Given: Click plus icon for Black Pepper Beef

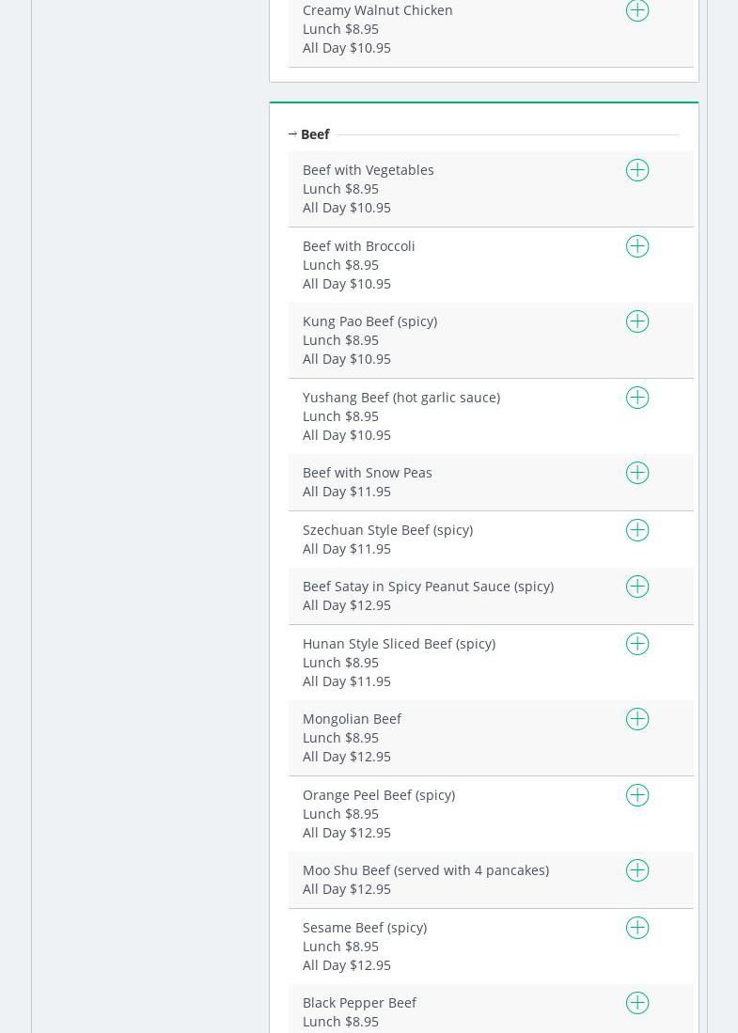Looking at the screenshot, I should pos(637,1003).
